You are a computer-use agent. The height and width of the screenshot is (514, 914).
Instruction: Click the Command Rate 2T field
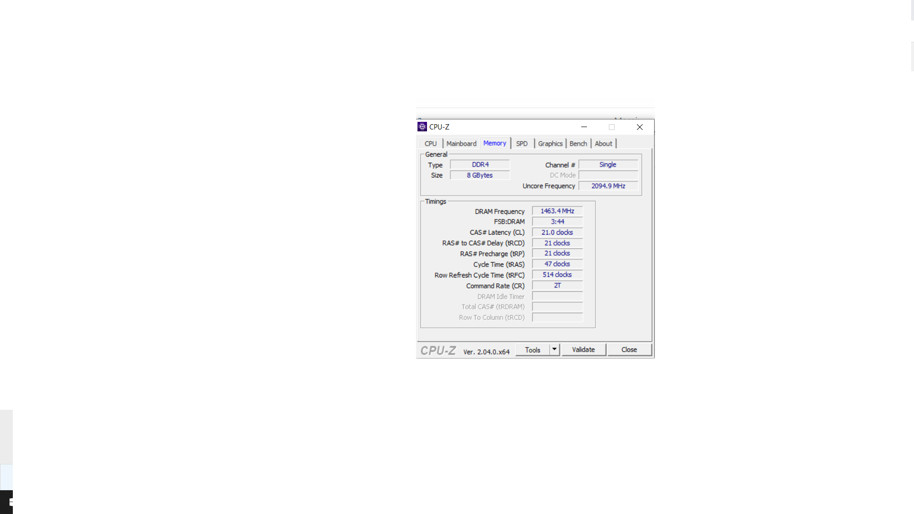(x=557, y=286)
